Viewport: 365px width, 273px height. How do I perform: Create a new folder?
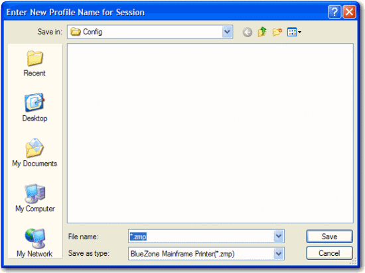coord(277,32)
